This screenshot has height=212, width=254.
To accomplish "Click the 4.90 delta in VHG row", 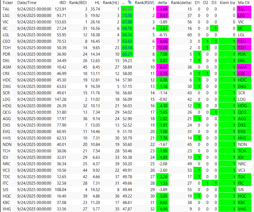I will click(x=162, y=209).
